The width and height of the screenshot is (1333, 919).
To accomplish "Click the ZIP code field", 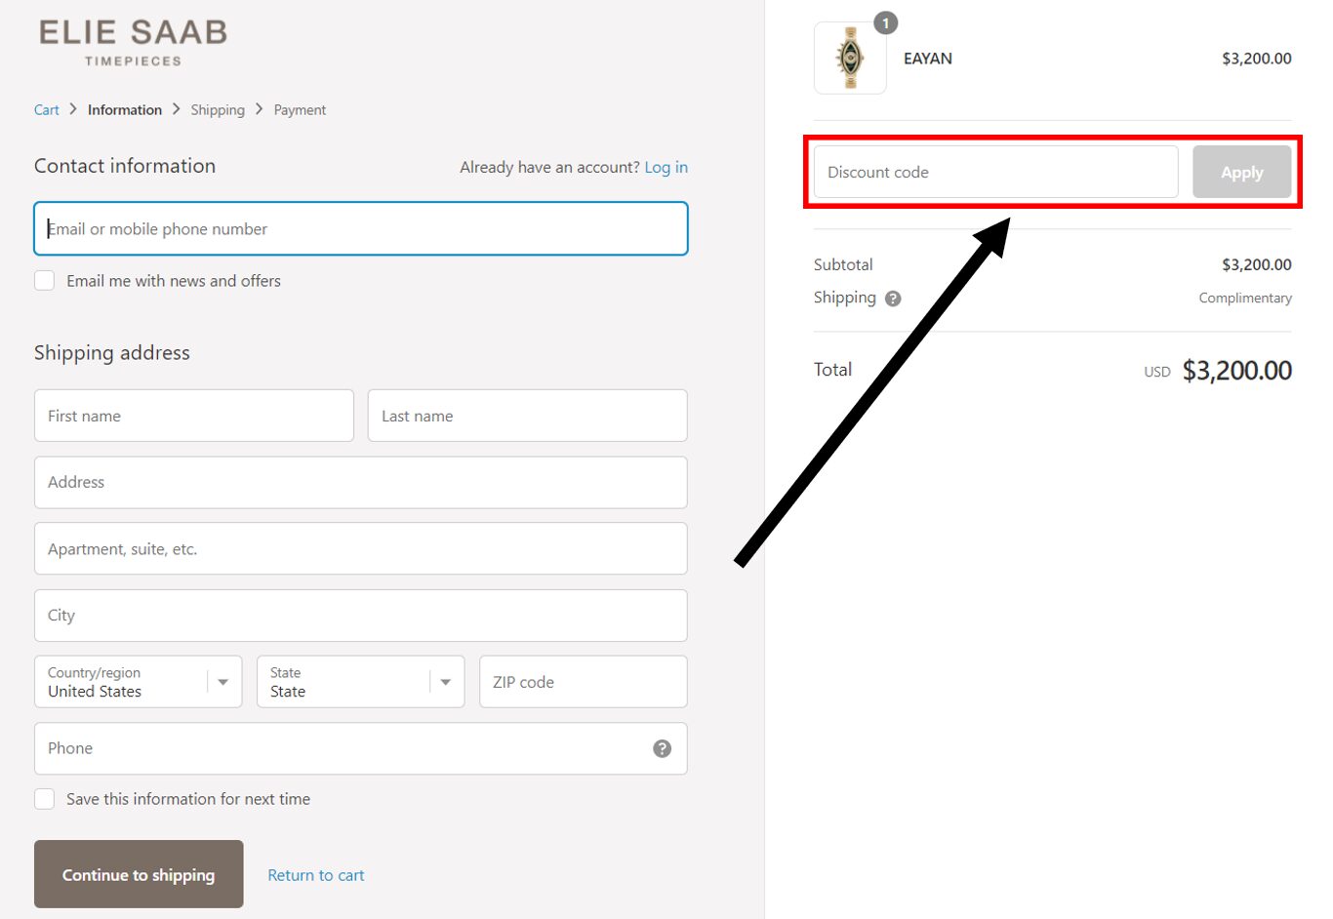I will pyautogui.click(x=584, y=682).
